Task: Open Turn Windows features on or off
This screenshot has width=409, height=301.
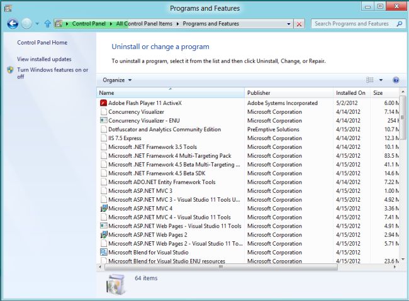Action: click(x=53, y=74)
